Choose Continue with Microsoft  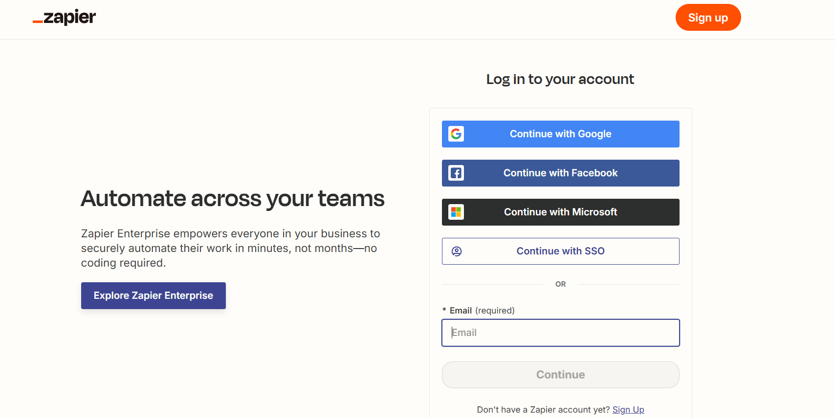pyautogui.click(x=561, y=212)
